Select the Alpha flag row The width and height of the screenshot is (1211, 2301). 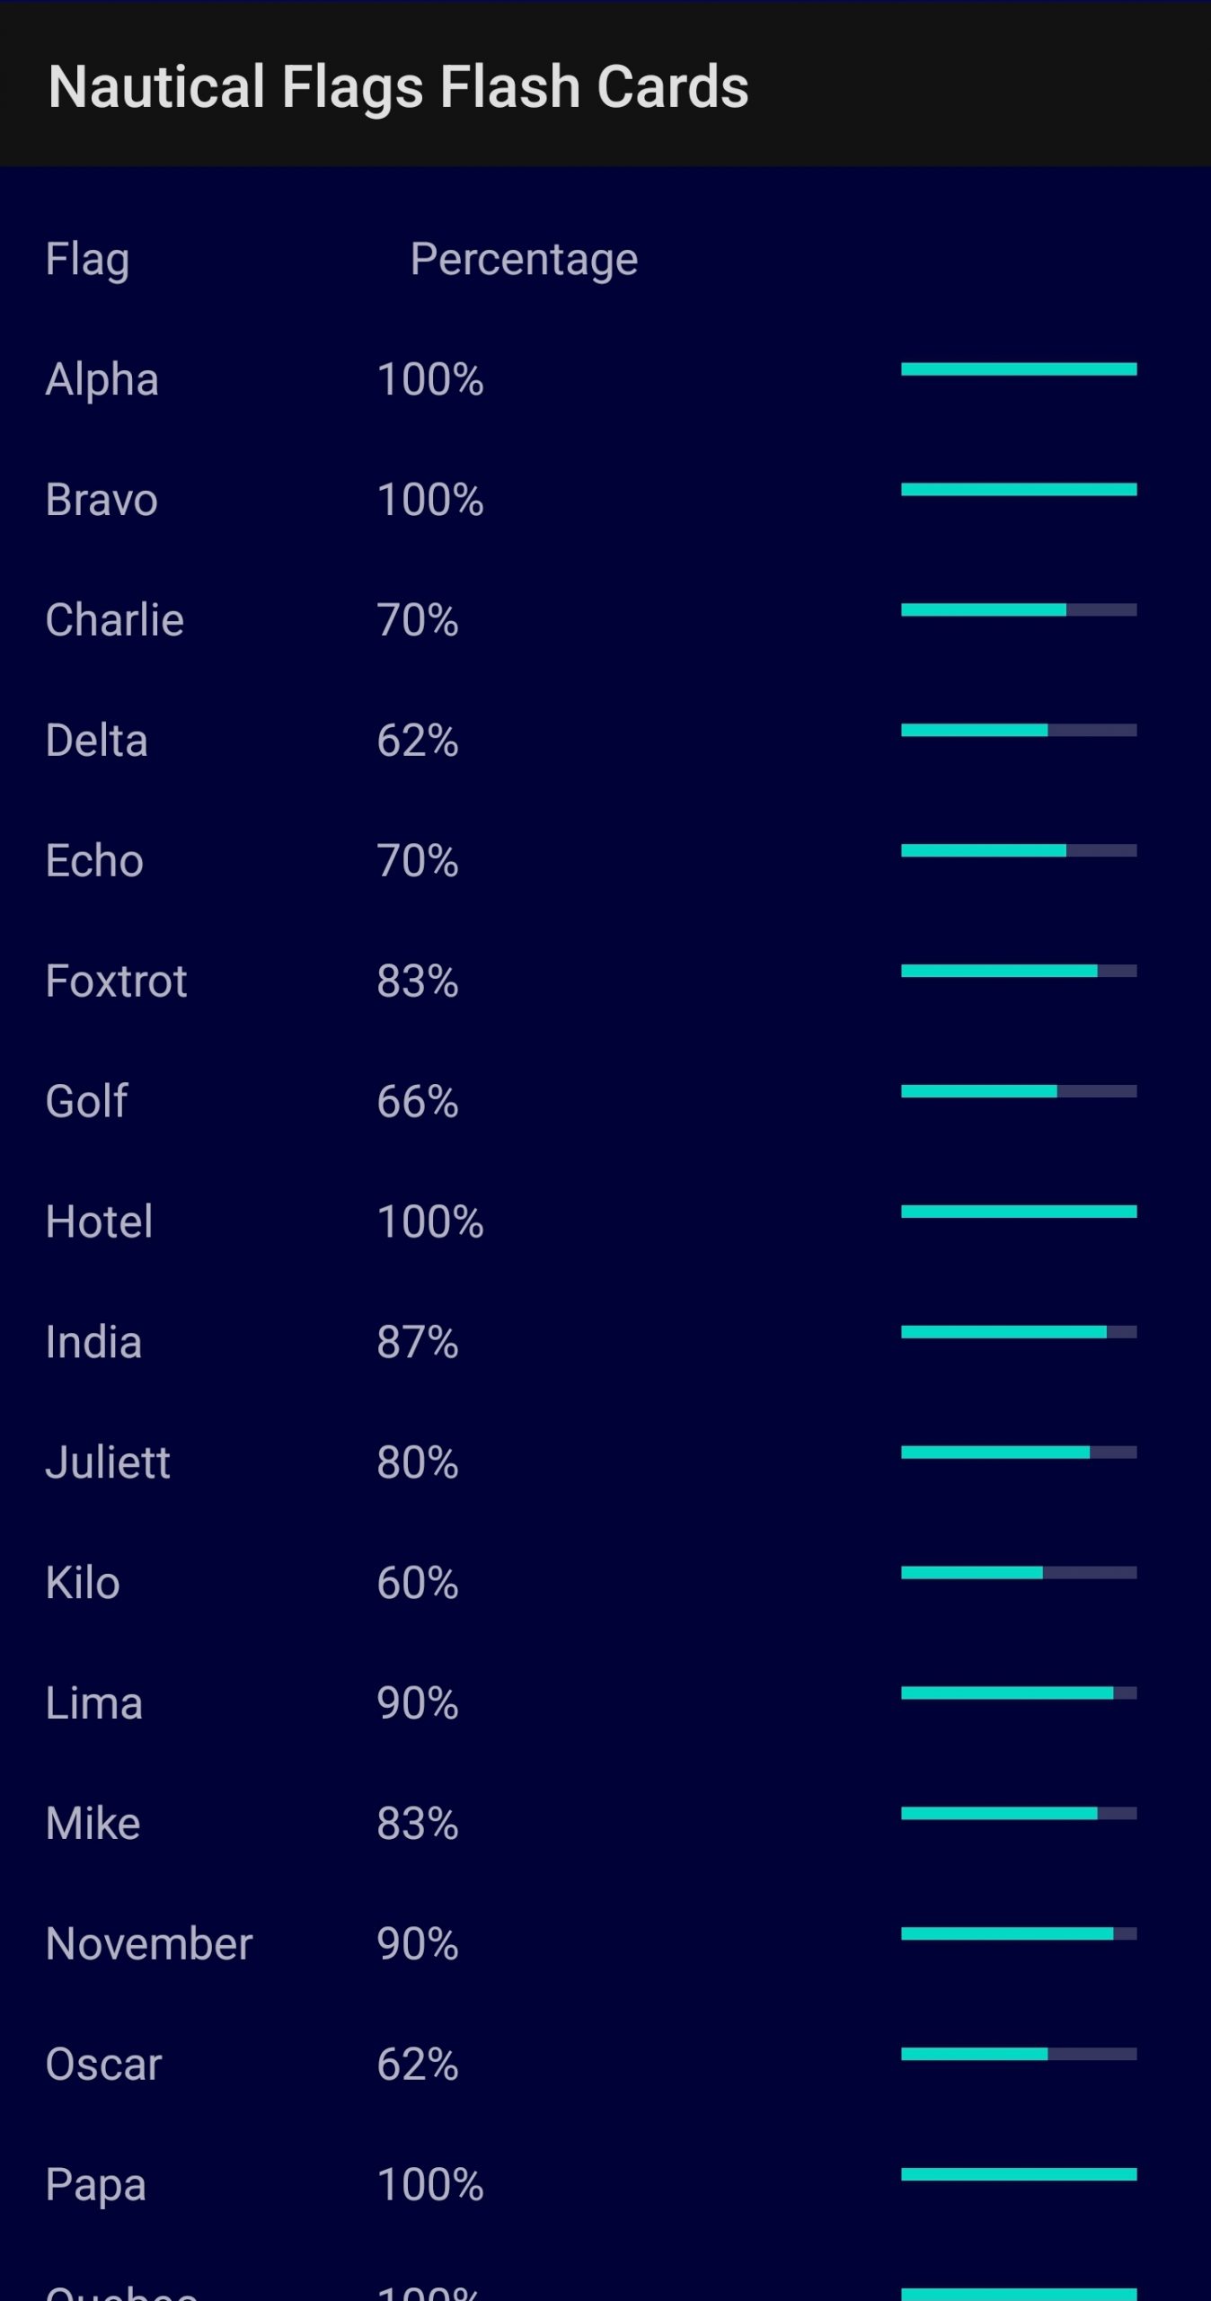coord(102,379)
